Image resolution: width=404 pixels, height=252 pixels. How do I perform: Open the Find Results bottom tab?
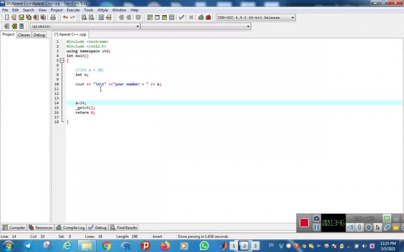(x=124, y=228)
